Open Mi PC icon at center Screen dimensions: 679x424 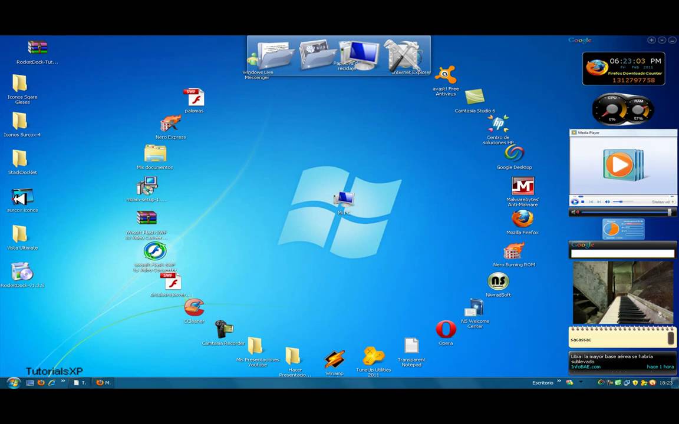tap(344, 199)
